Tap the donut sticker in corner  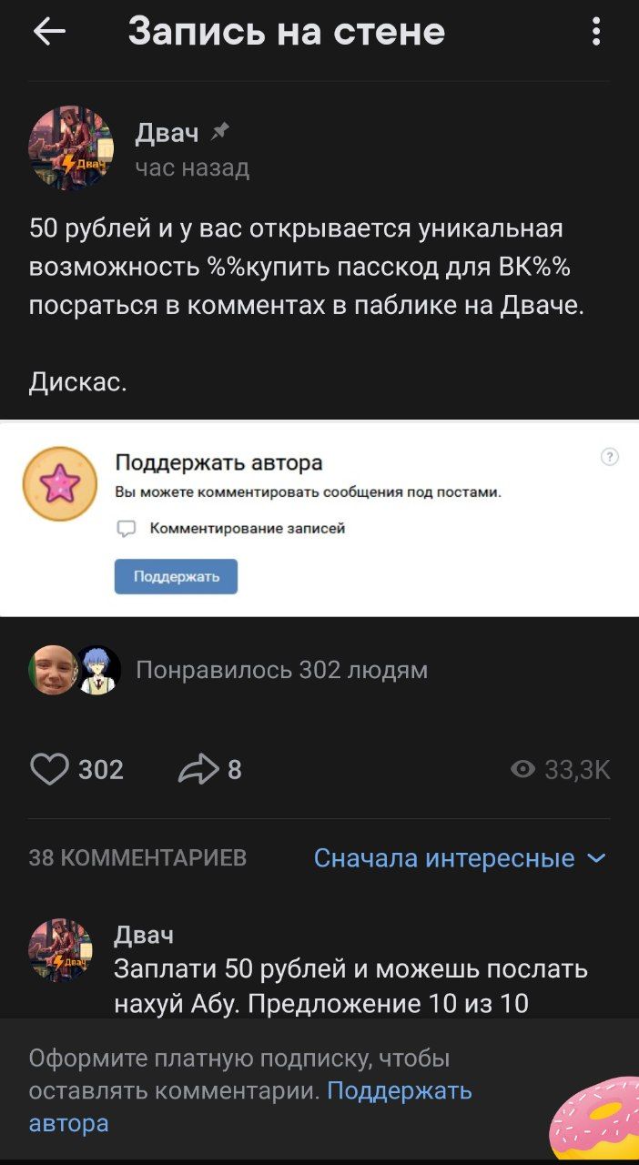point(594,1118)
